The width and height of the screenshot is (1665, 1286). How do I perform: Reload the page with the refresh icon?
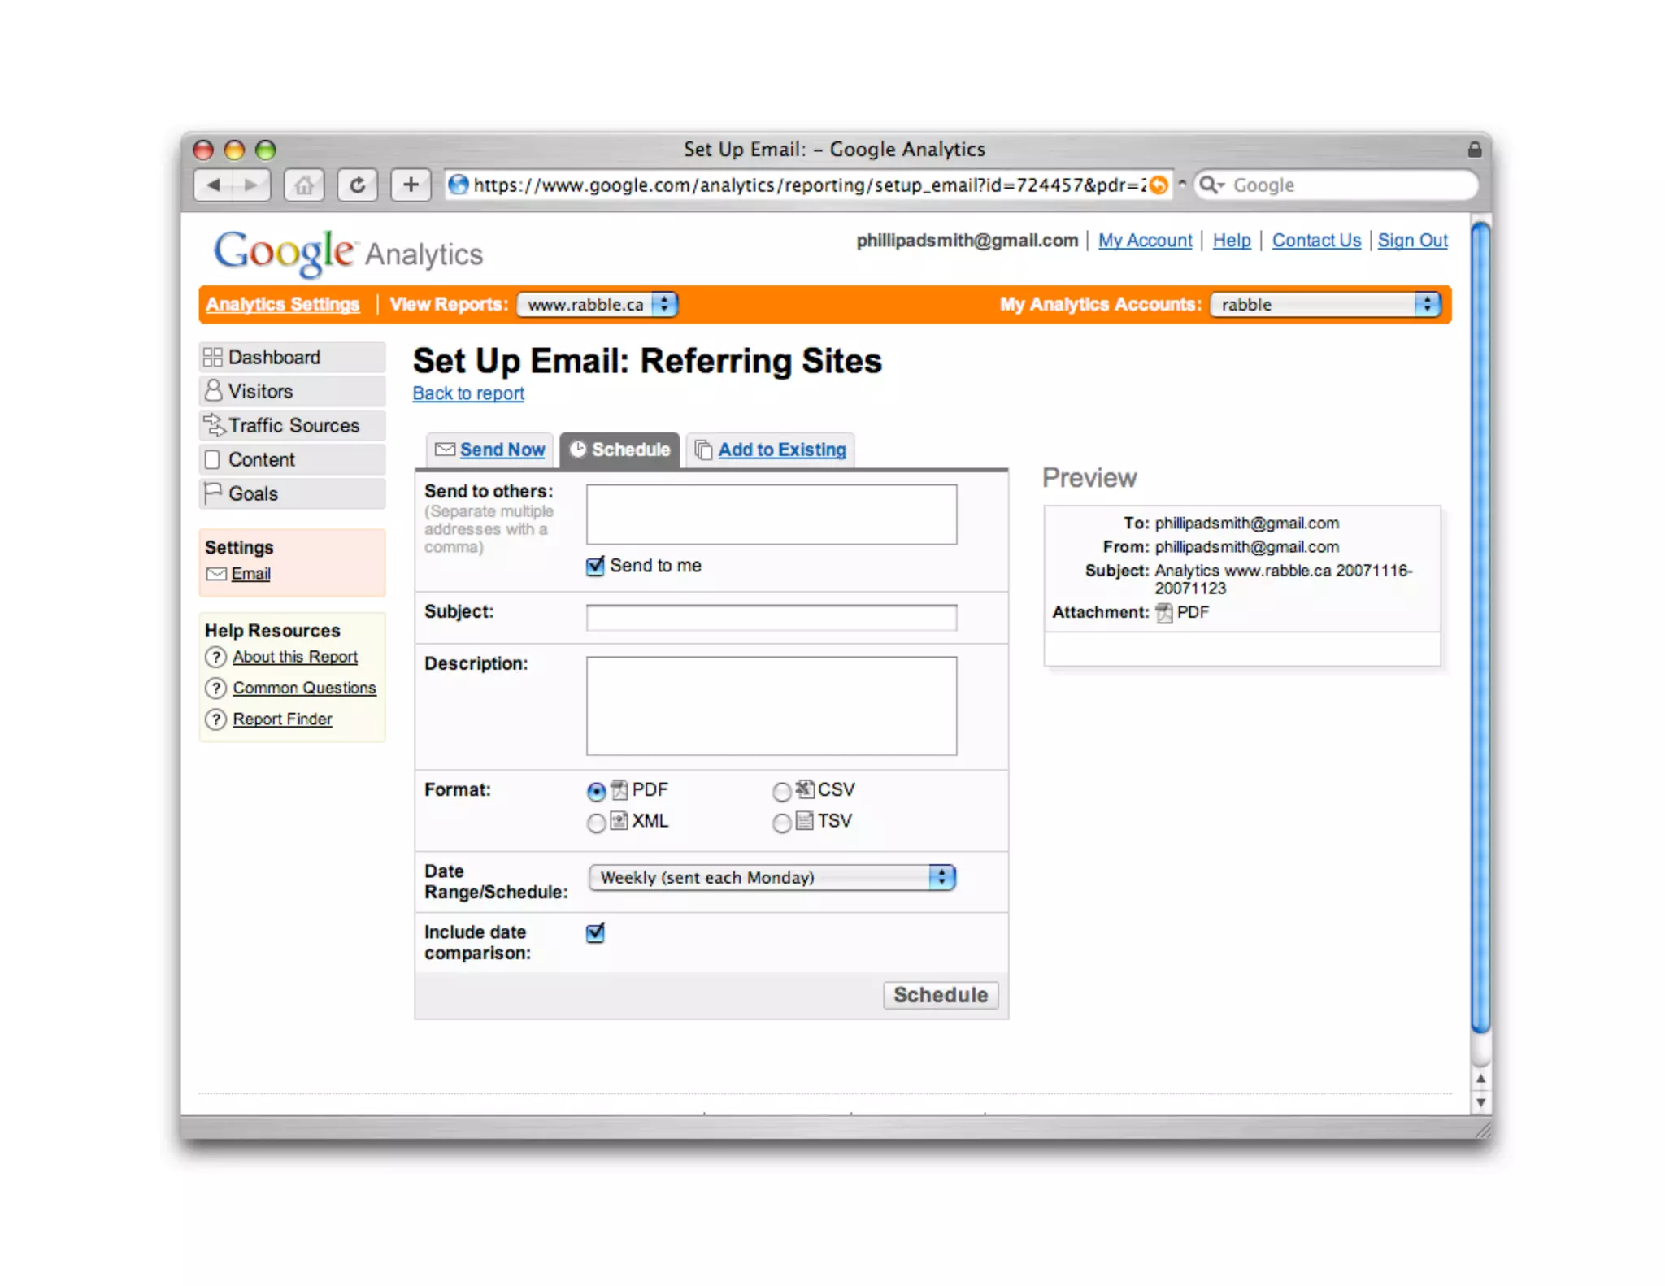click(x=357, y=185)
